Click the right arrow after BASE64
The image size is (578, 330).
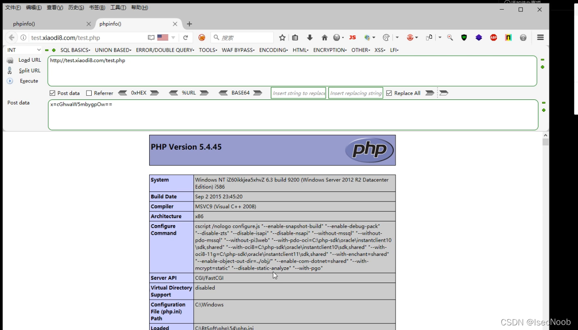tap(258, 93)
